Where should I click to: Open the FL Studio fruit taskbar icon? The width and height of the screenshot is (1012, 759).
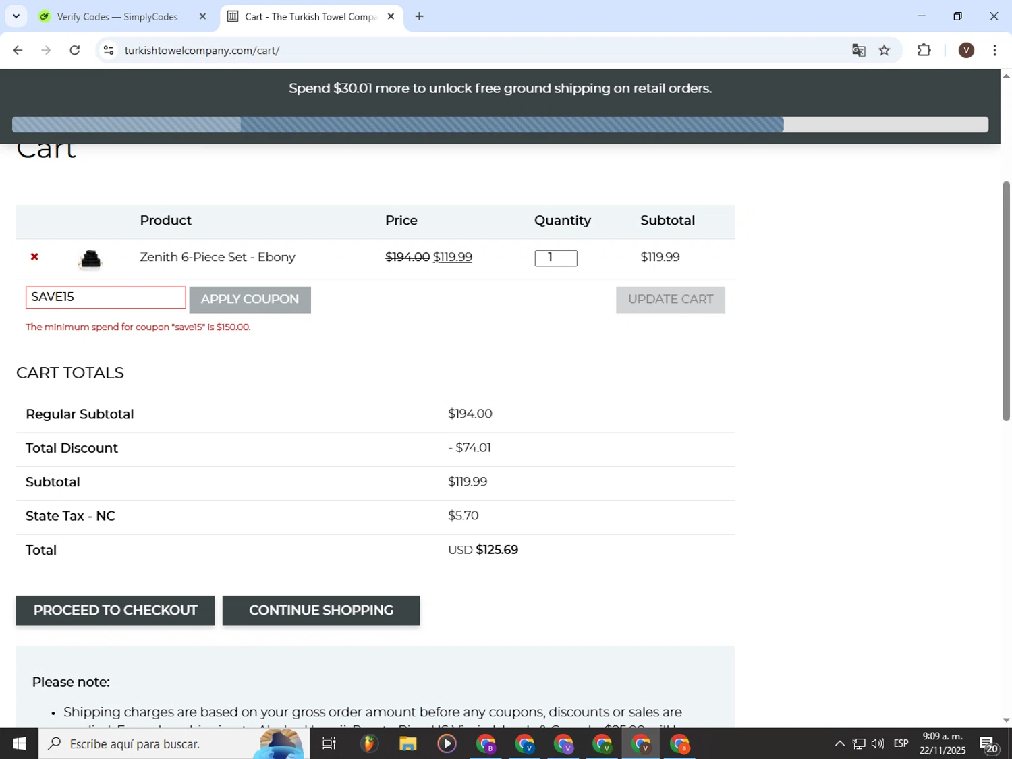click(x=368, y=743)
